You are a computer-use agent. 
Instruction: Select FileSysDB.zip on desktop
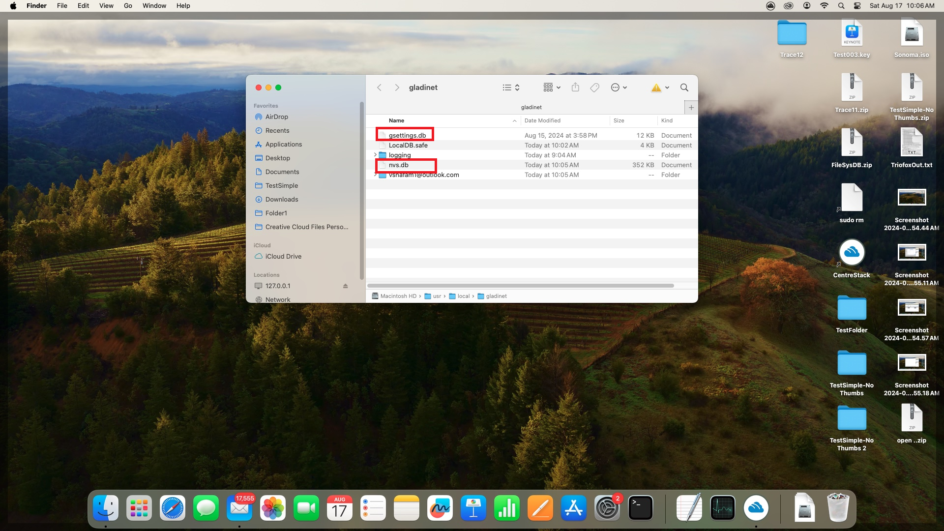(852, 147)
